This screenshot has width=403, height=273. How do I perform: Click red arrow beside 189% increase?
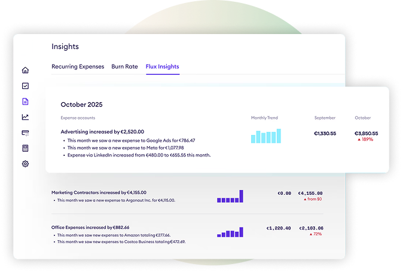tap(358, 139)
